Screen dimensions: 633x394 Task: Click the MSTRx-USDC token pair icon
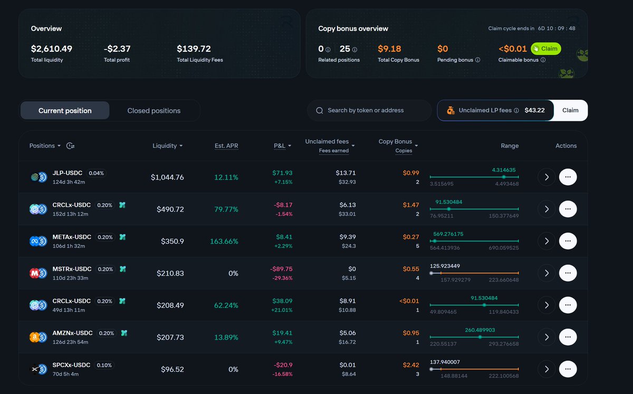click(x=39, y=273)
